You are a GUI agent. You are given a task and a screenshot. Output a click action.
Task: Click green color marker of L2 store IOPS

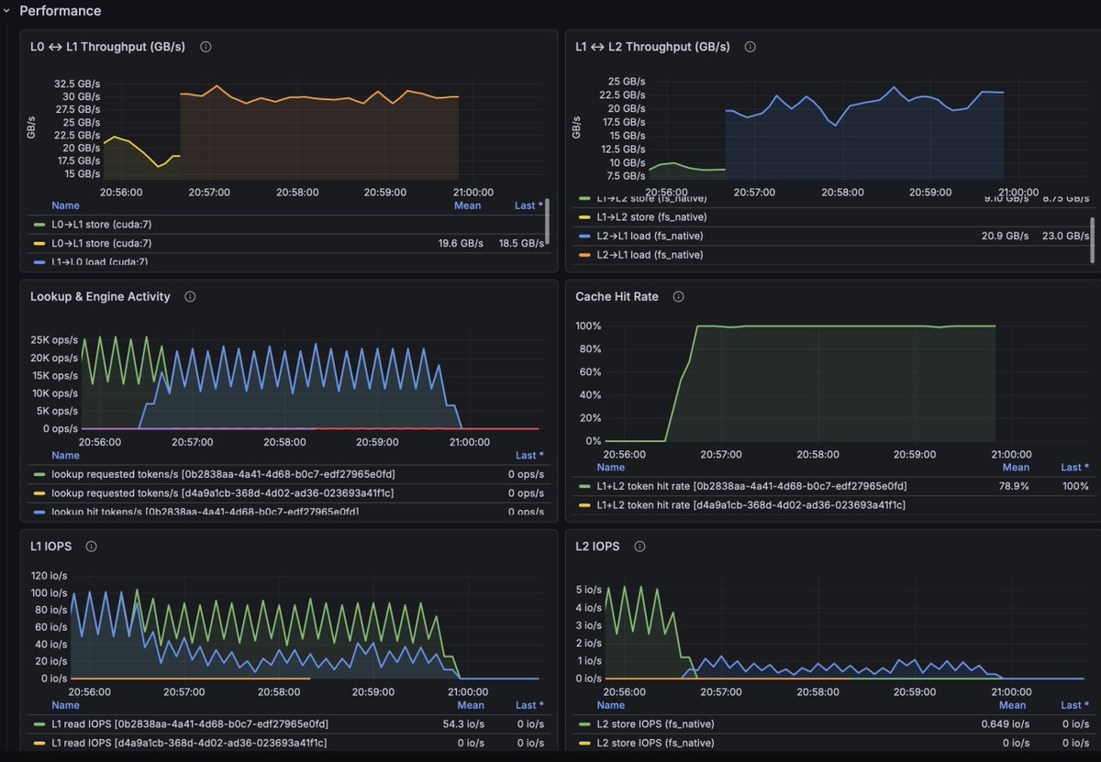(x=585, y=724)
